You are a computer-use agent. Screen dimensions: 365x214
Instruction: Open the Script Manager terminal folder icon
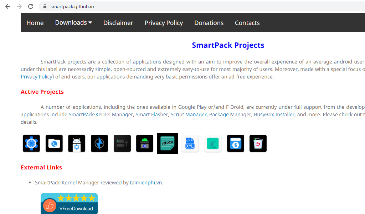54,143
